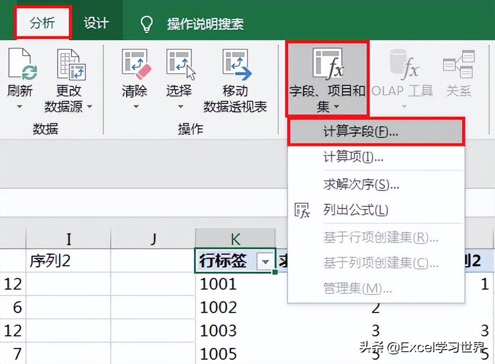Click 基于行项创建集(R)... entry

click(376, 237)
